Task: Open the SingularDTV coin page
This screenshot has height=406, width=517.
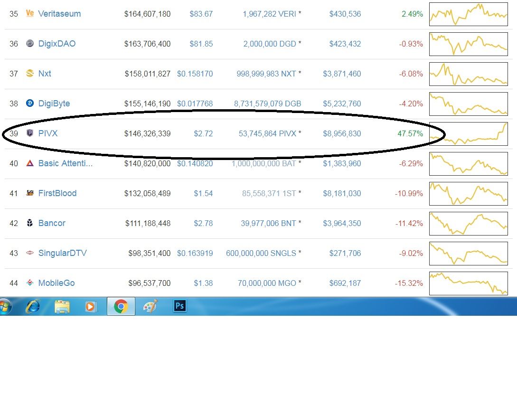Action: point(62,253)
